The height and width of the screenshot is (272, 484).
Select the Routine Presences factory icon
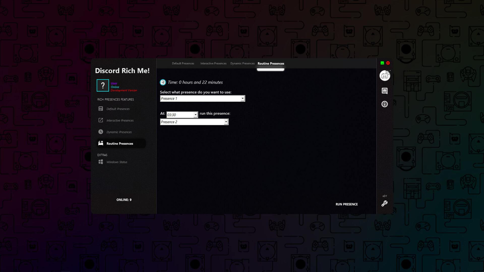(101, 143)
